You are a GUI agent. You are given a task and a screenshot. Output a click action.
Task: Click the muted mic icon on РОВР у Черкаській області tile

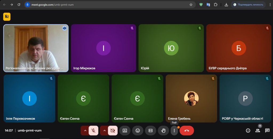(x=267, y=79)
